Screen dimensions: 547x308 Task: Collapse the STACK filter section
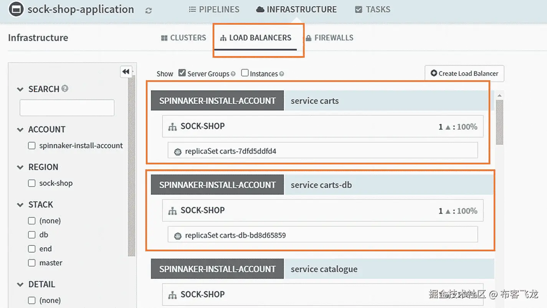click(20, 205)
